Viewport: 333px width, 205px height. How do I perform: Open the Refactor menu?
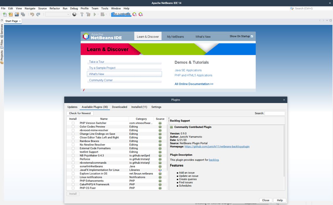55,9
